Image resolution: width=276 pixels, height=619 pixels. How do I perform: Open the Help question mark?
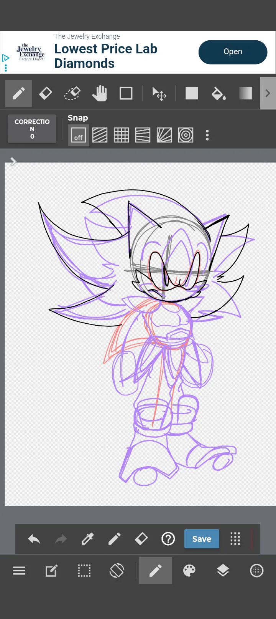pyautogui.click(x=168, y=539)
